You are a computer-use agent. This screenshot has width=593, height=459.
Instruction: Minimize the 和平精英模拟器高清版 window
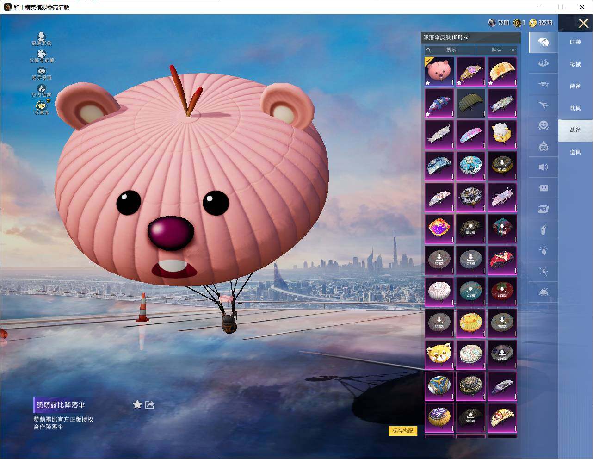[540, 7]
